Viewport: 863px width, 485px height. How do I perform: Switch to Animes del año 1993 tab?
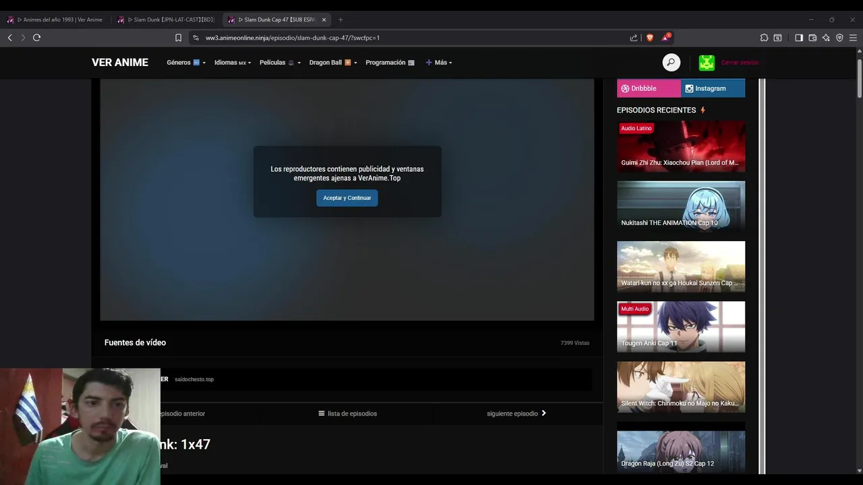coord(55,20)
